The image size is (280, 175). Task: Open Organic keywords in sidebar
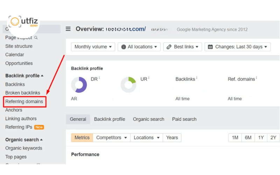24,148
